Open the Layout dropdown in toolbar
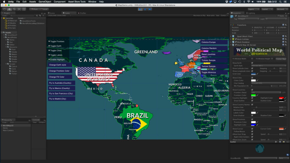 pos(267,9)
